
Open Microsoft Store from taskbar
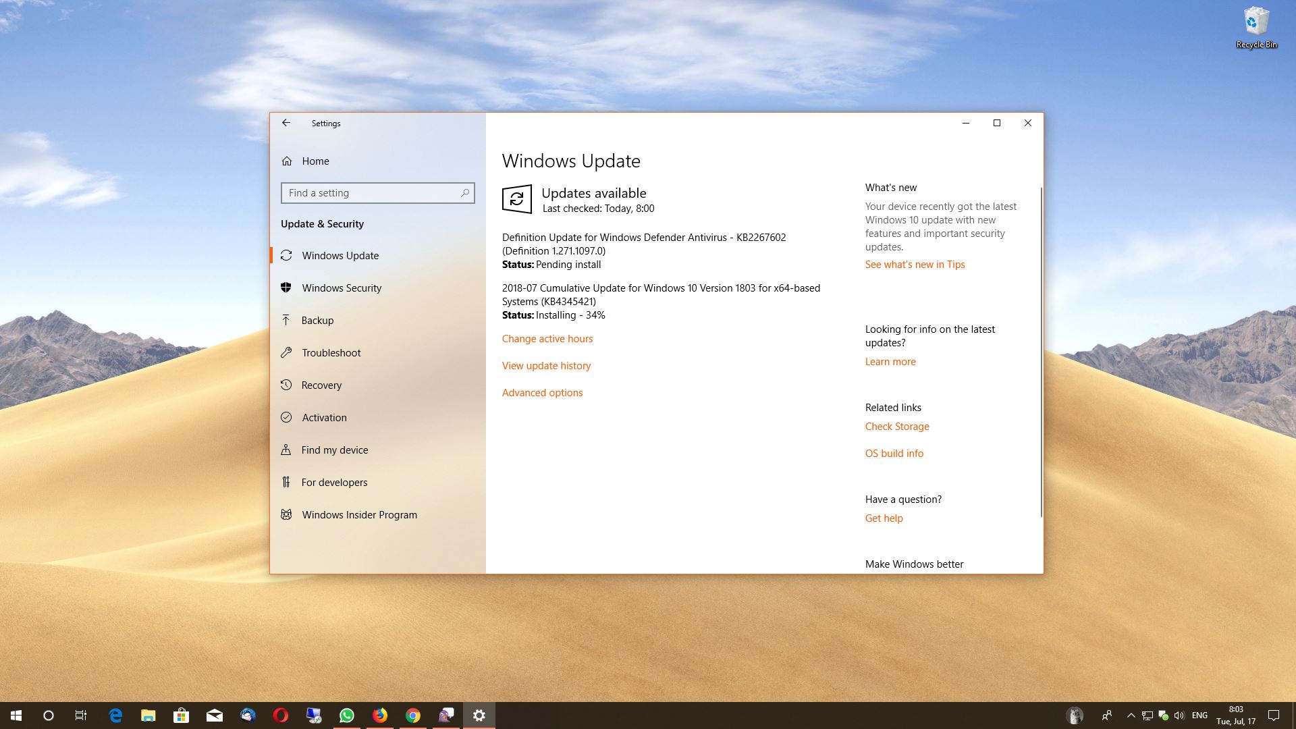coord(182,715)
